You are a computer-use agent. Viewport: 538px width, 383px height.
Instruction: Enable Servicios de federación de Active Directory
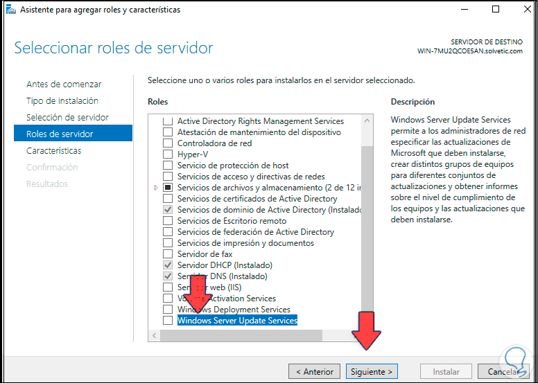[x=168, y=232]
